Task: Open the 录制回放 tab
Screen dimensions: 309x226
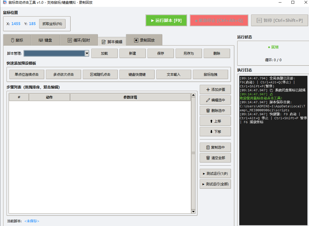Action: point(144,40)
